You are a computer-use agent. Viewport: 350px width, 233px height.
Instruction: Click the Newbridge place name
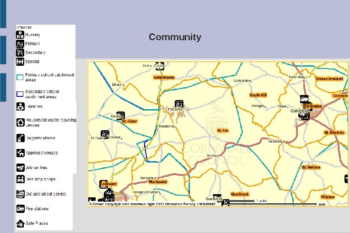click(x=276, y=141)
